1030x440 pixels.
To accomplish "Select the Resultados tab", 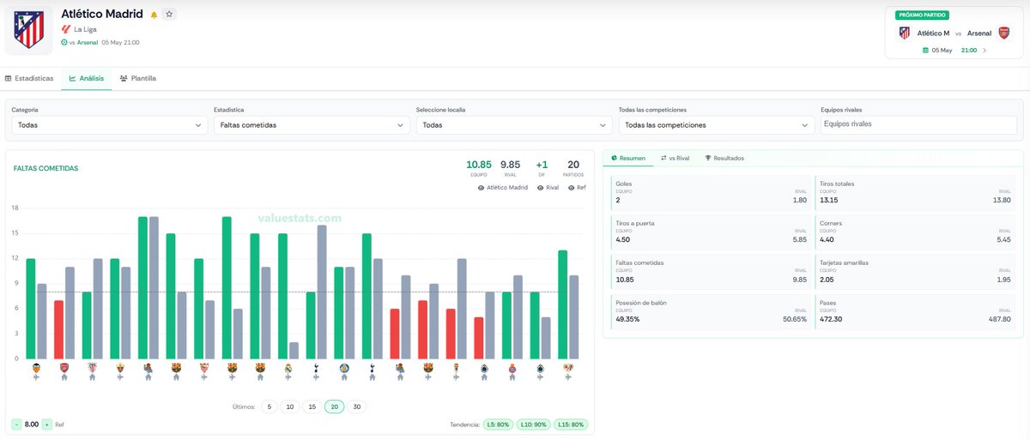I will coord(724,159).
